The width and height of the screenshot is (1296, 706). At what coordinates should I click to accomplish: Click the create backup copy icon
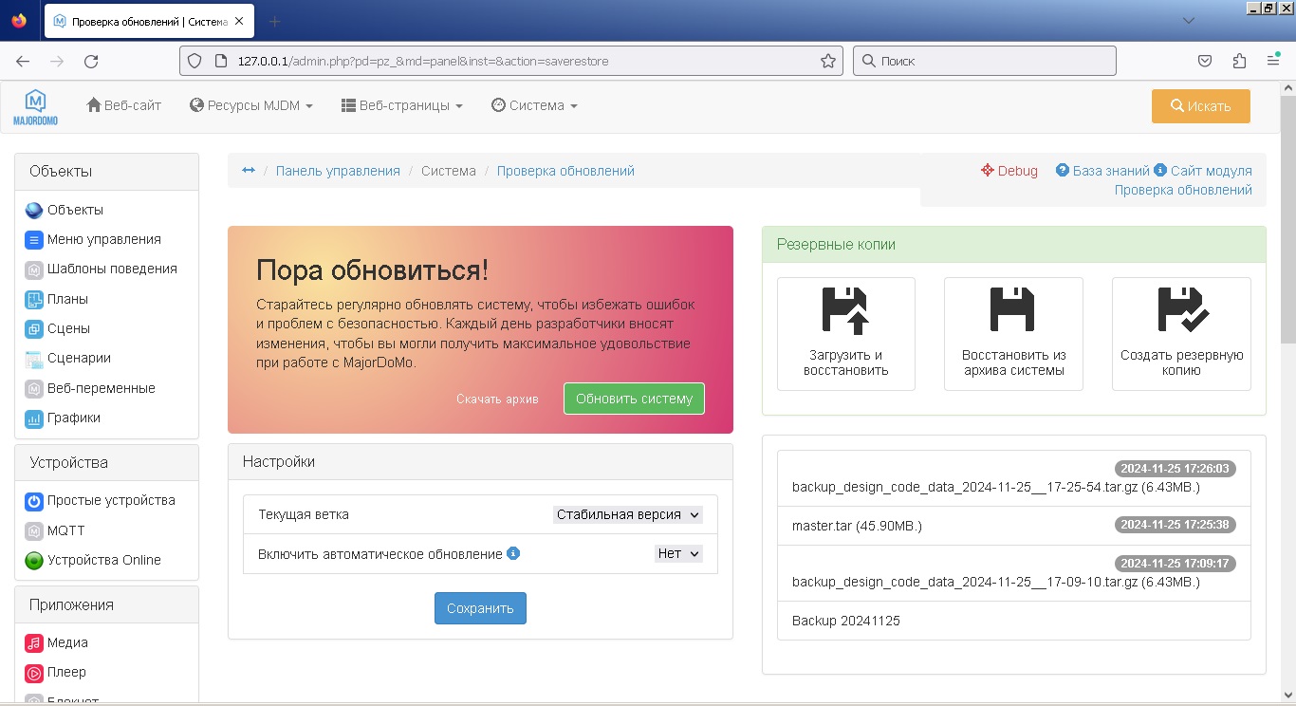click(1181, 310)
